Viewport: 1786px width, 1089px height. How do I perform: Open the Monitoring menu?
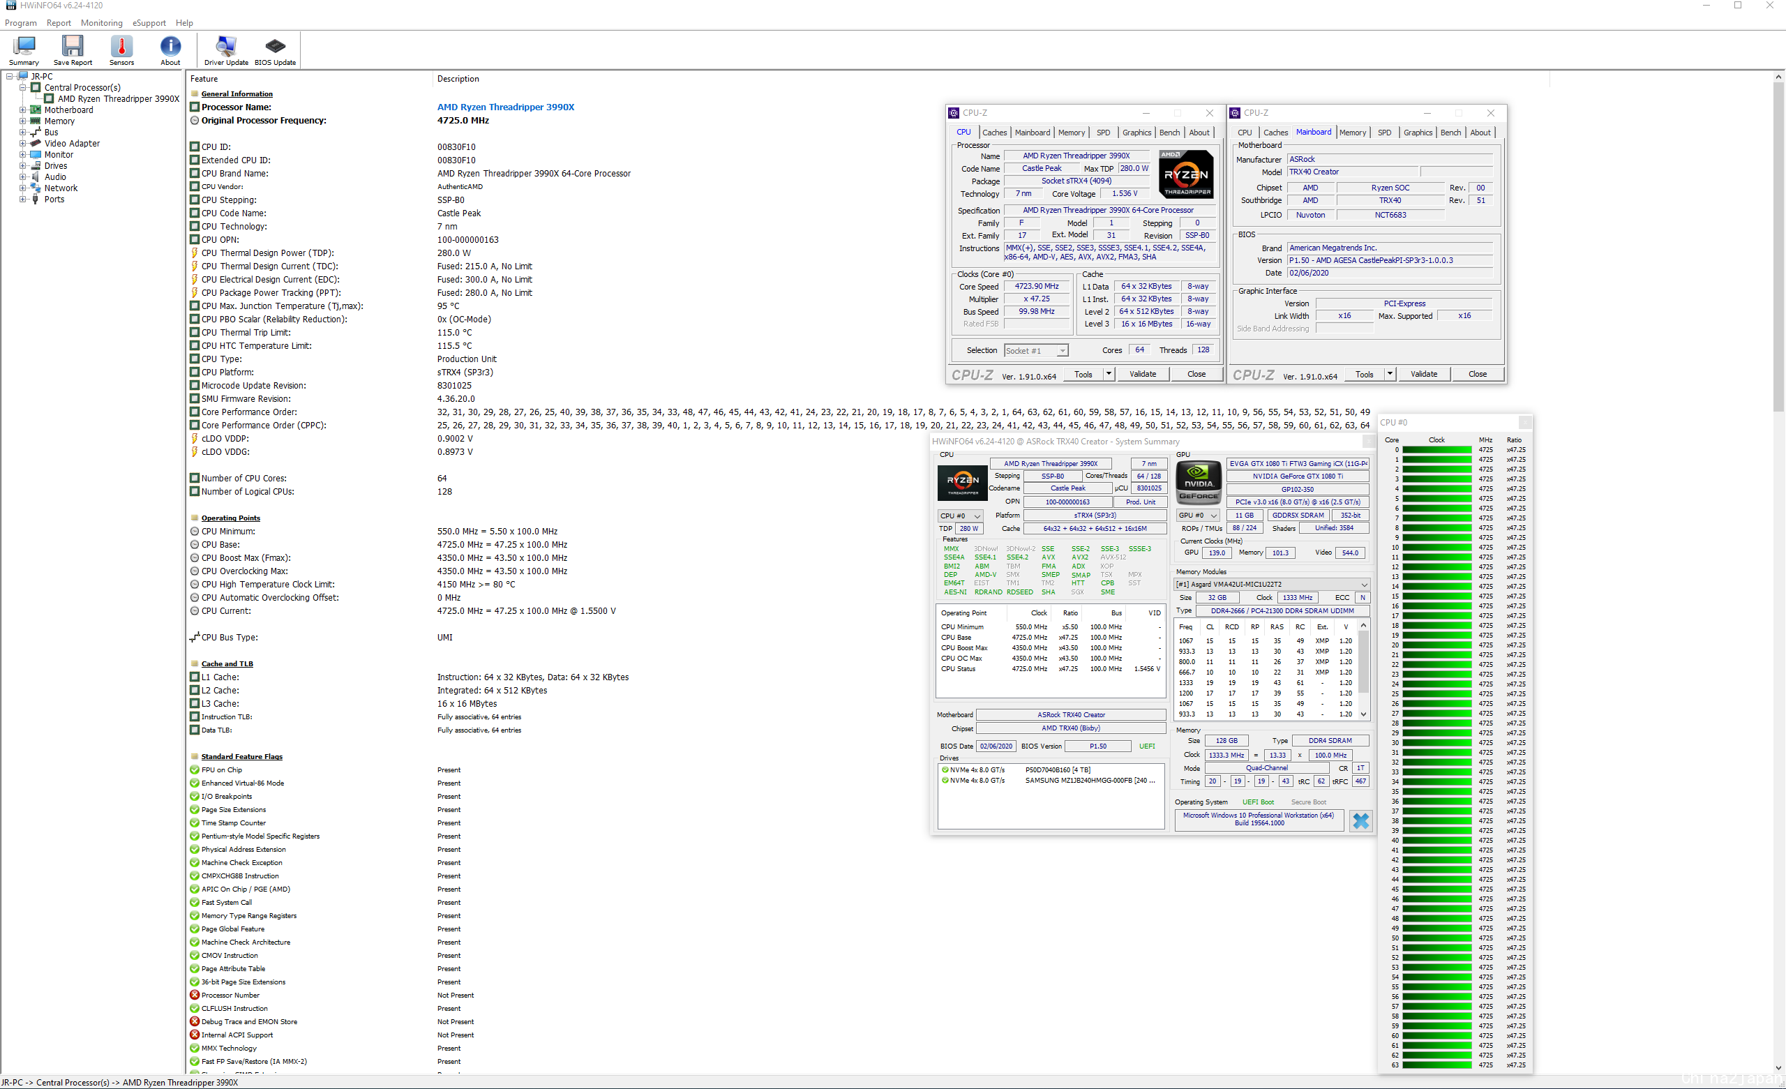(x=101, y=23)
